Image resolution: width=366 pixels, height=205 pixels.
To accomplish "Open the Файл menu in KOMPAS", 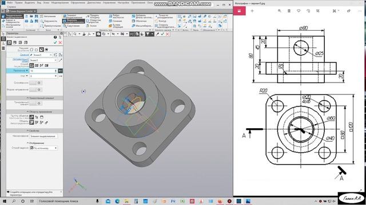I will [x=10, y=2].
